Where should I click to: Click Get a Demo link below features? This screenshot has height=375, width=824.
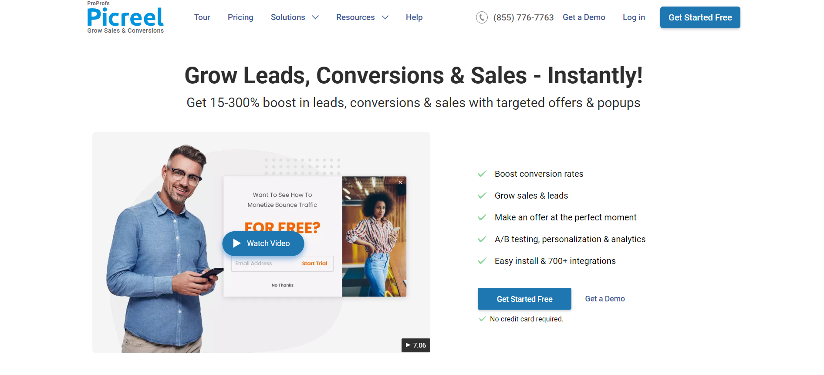[605, 299]
